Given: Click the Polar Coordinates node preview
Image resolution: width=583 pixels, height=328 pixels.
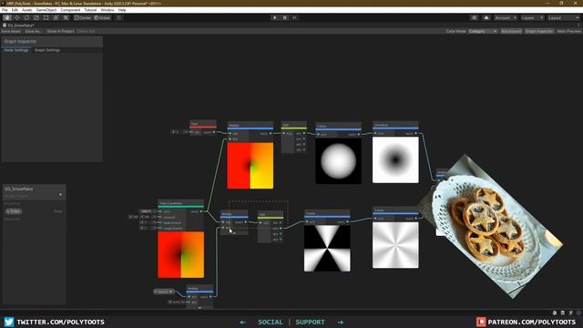Looking at the screenshot, I should [180, 255].
